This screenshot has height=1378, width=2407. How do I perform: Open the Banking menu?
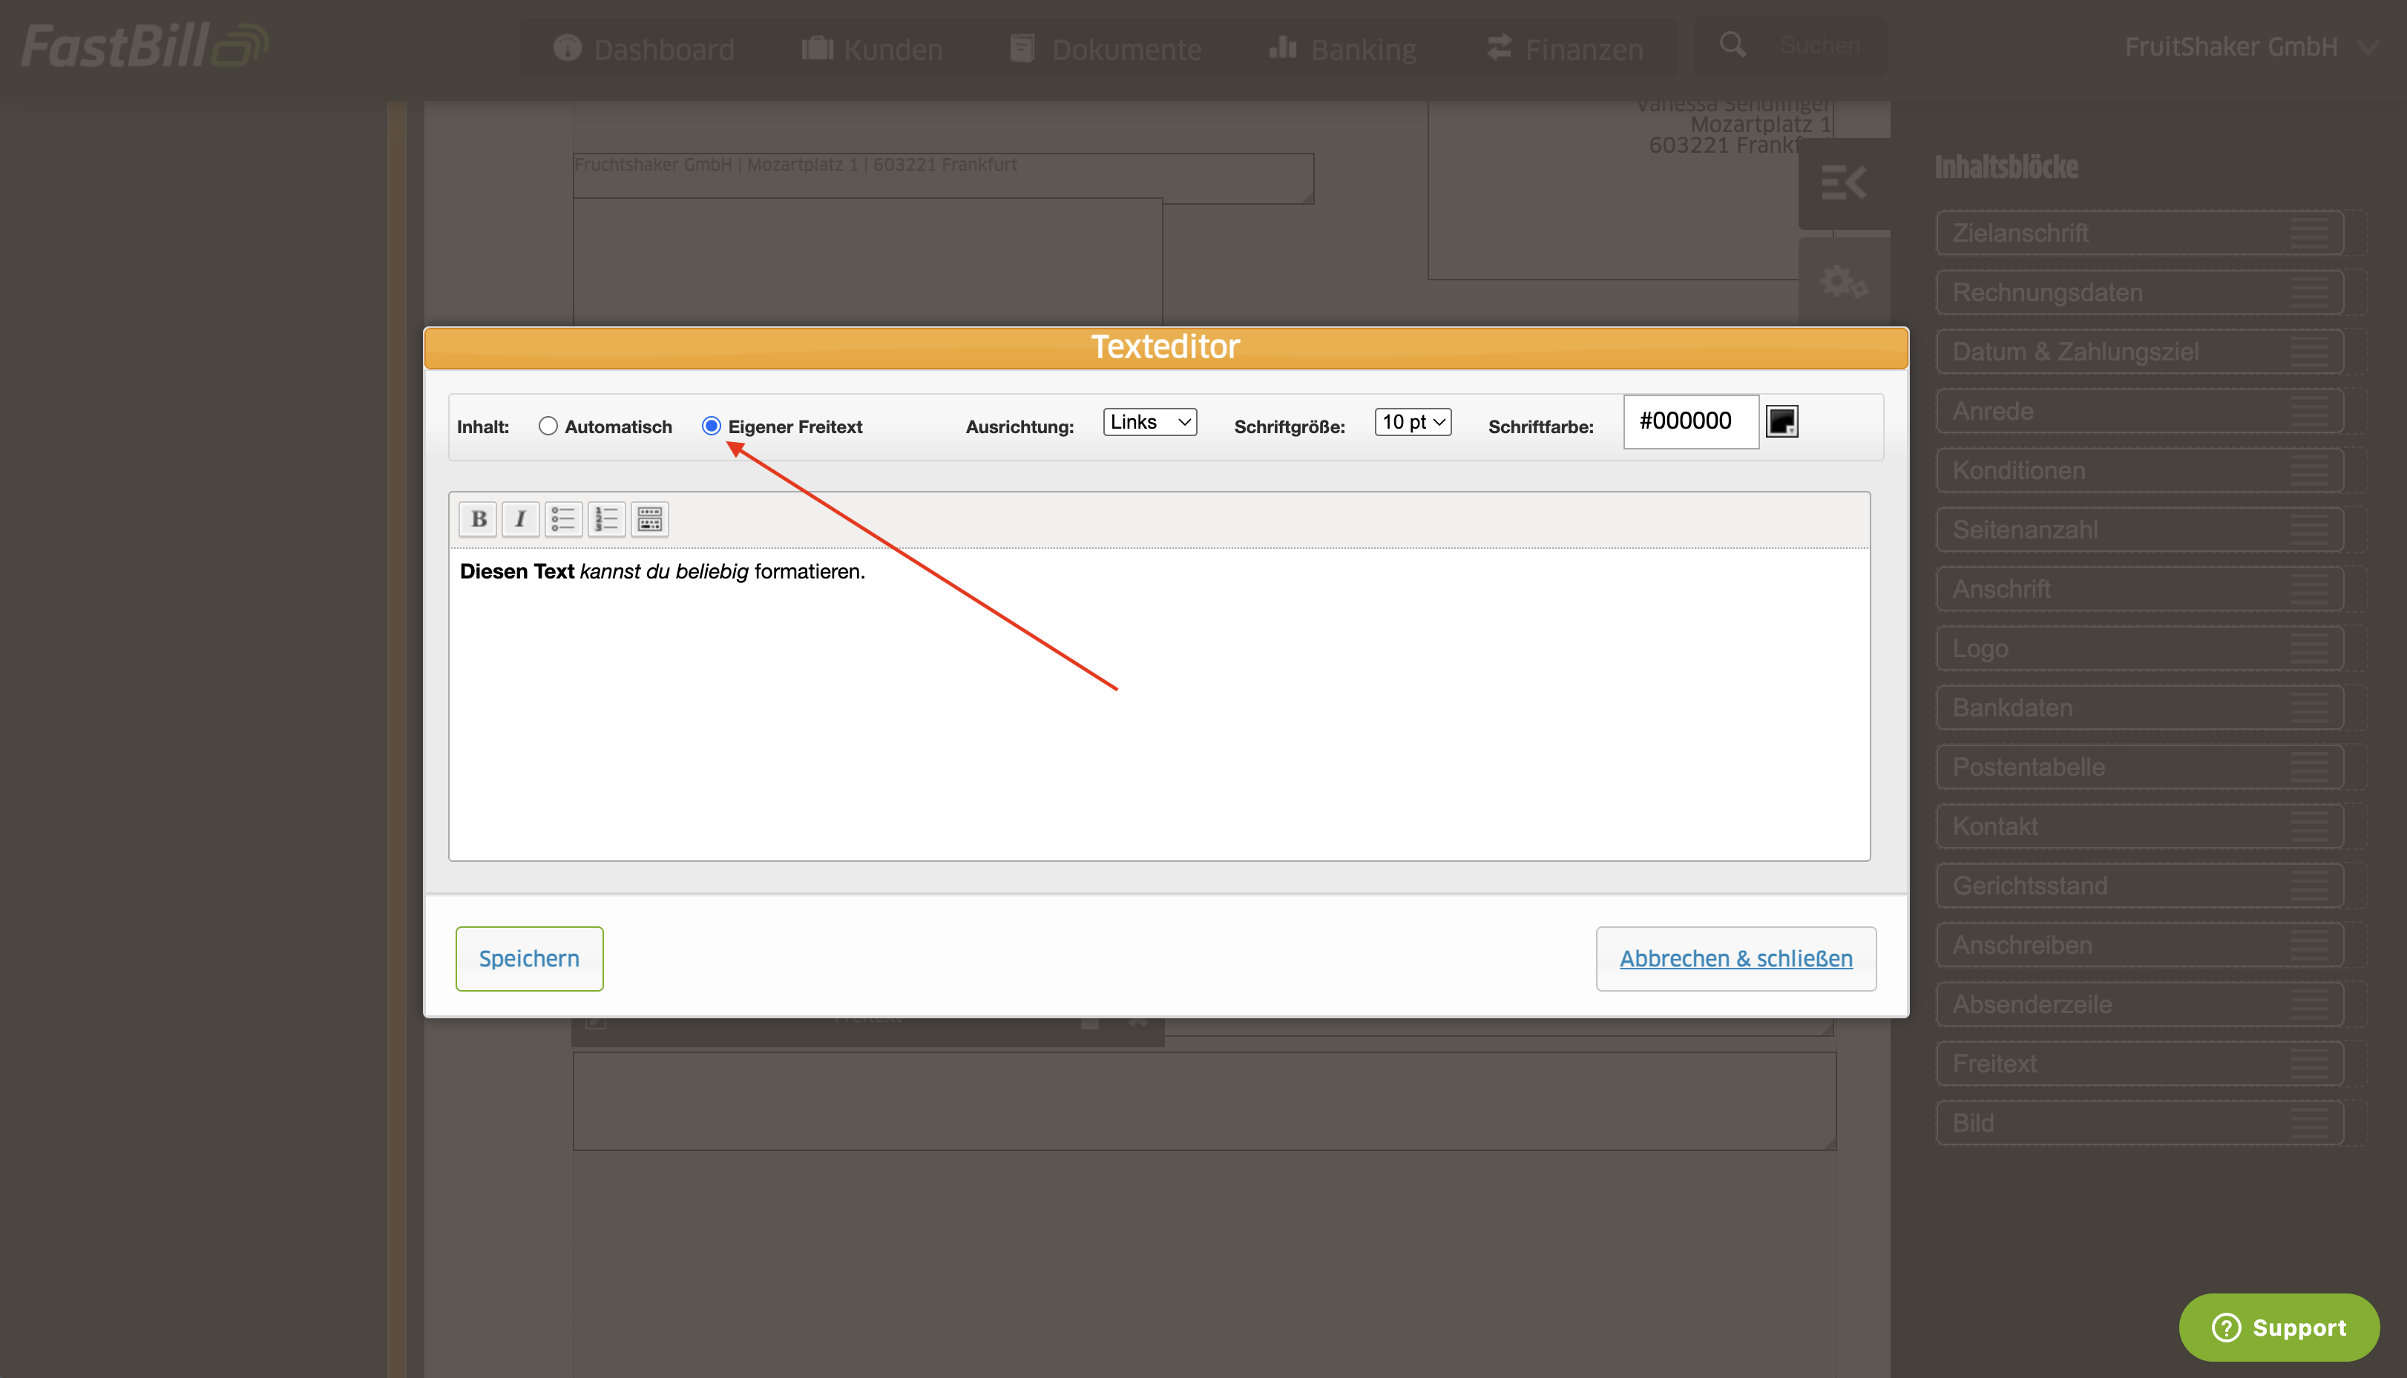click(1343, 48)
